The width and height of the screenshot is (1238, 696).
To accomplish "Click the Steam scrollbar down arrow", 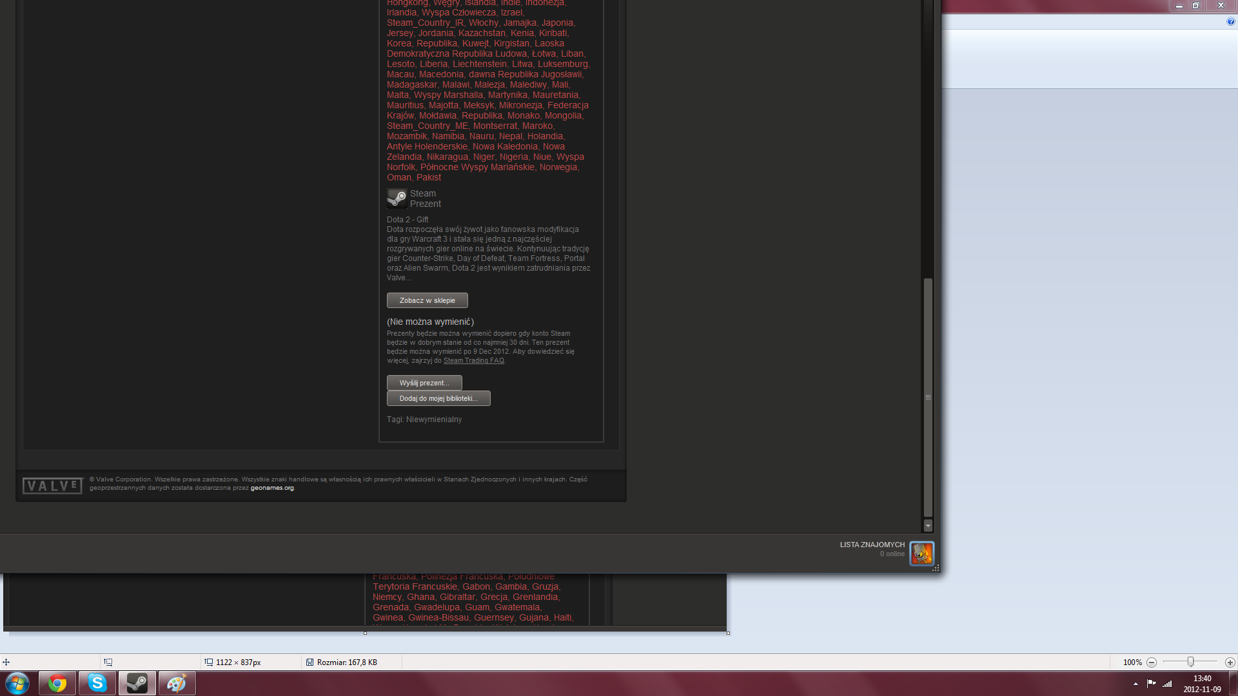I will click(928, 526).
